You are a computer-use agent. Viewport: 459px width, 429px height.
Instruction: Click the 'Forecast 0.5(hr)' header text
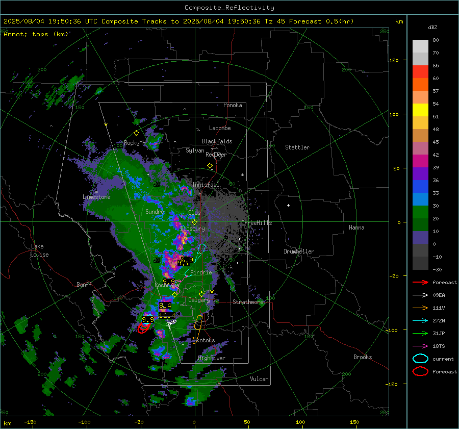[321, 21]
